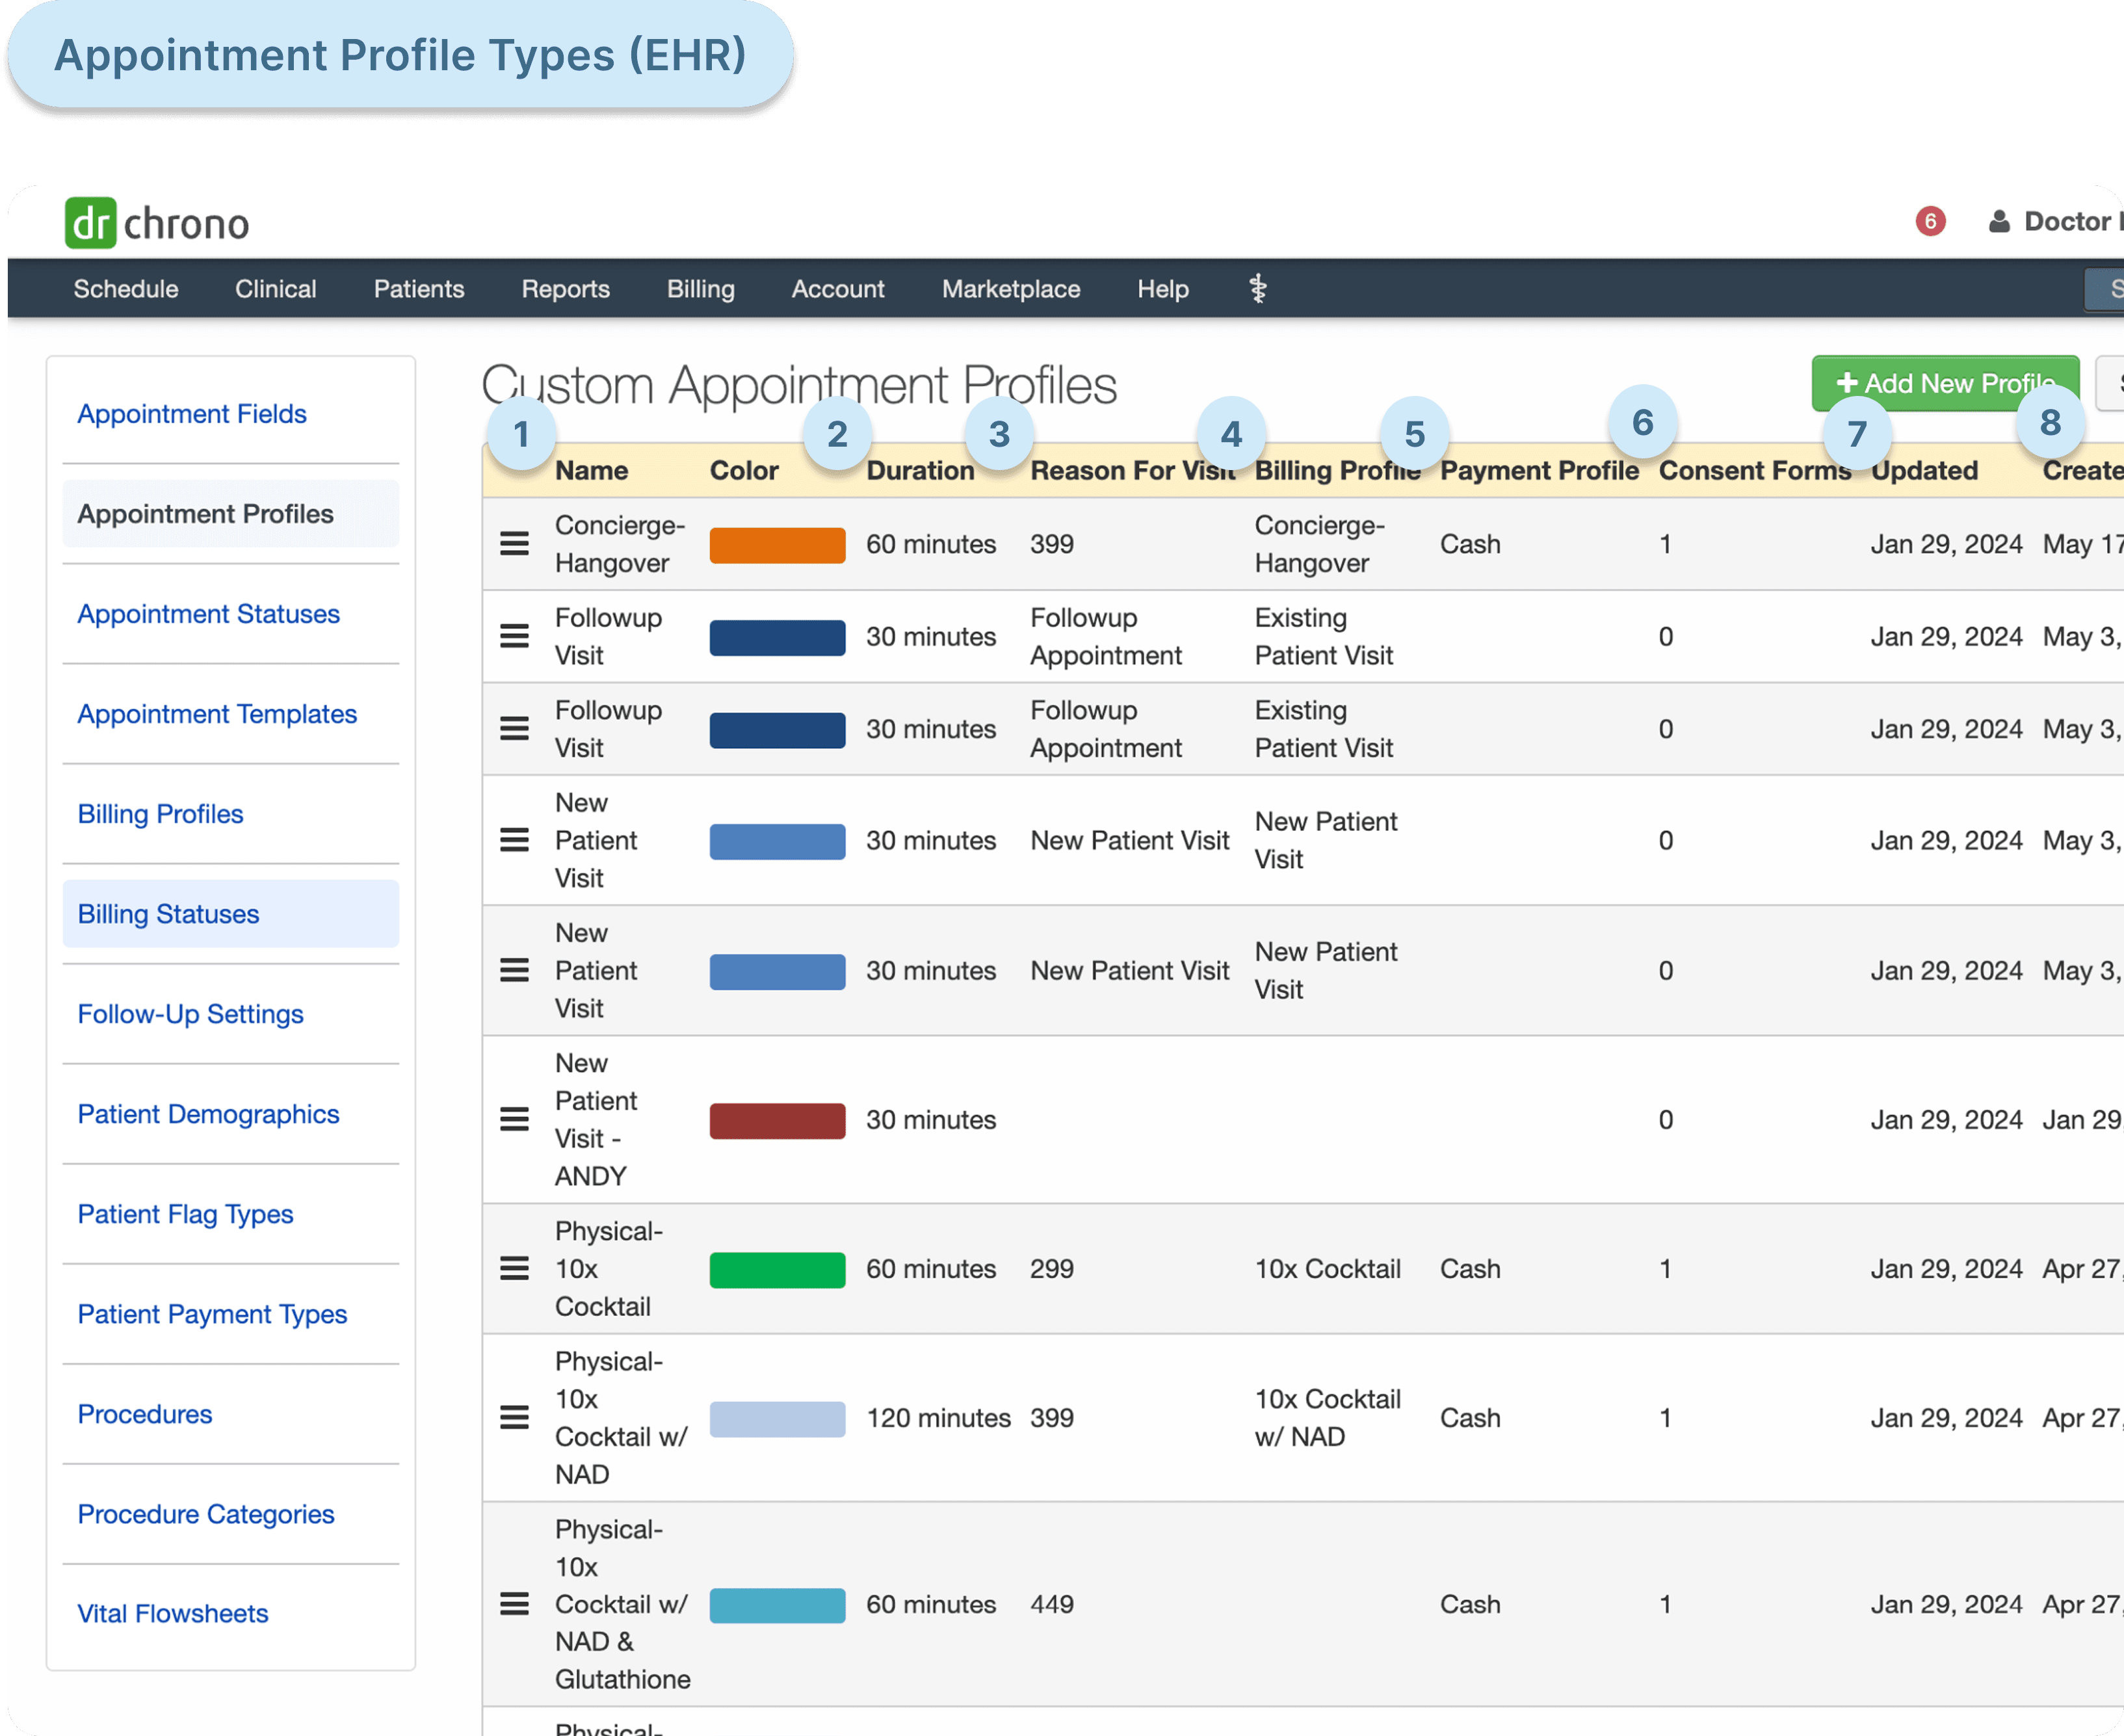Open the Billing Statuses sidebar link

(x=168, y=914)
